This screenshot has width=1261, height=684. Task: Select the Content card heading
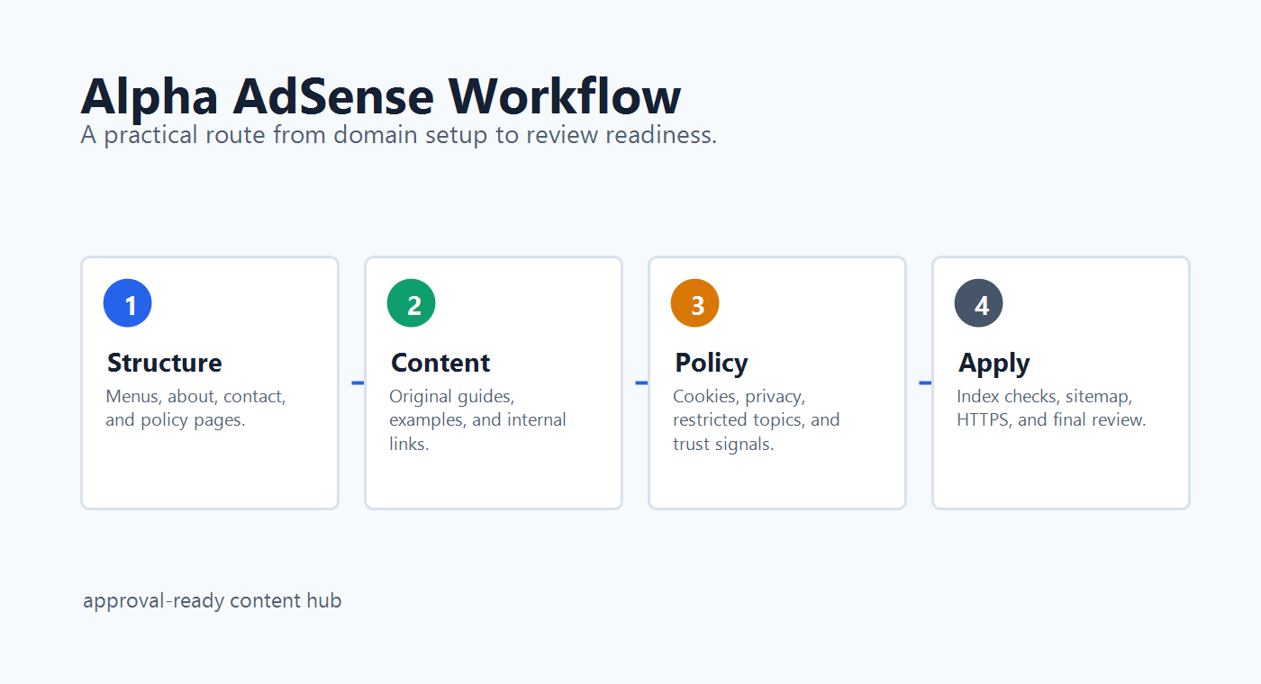tap(440, 363)
